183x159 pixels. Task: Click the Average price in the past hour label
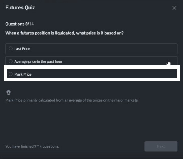(x=38, y=61)
